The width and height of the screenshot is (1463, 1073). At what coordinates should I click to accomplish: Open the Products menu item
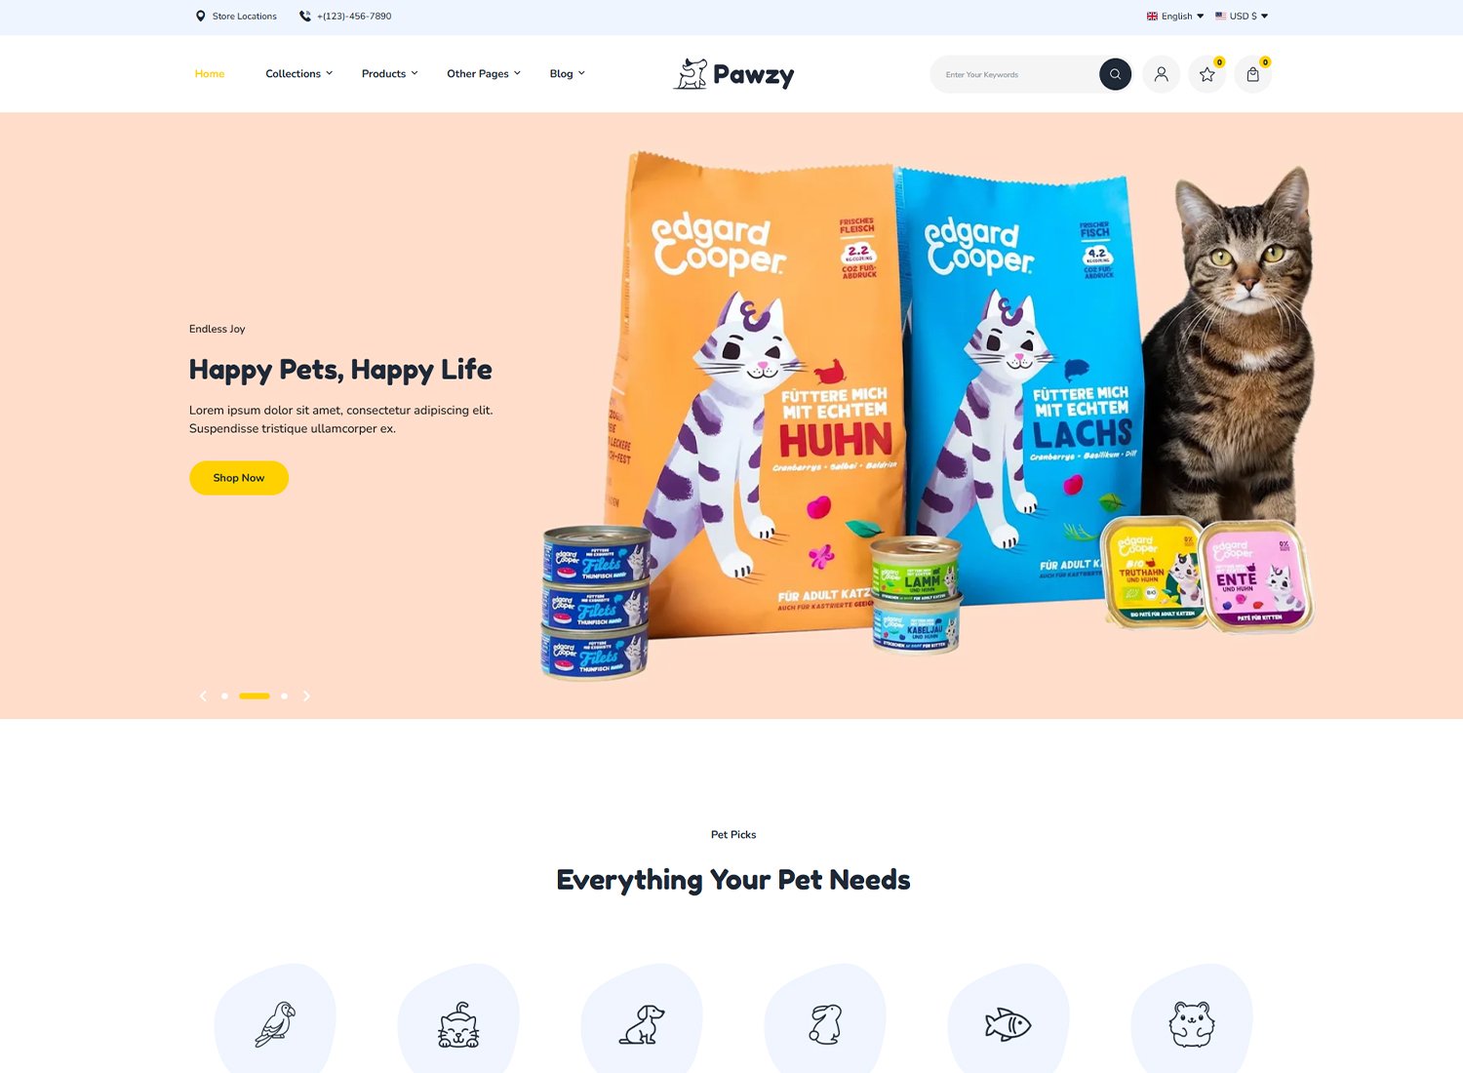pyautogui.click(x=389, y=73)
